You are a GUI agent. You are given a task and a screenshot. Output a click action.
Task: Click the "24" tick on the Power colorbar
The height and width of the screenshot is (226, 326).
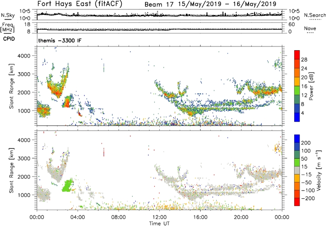coord(304,69)
